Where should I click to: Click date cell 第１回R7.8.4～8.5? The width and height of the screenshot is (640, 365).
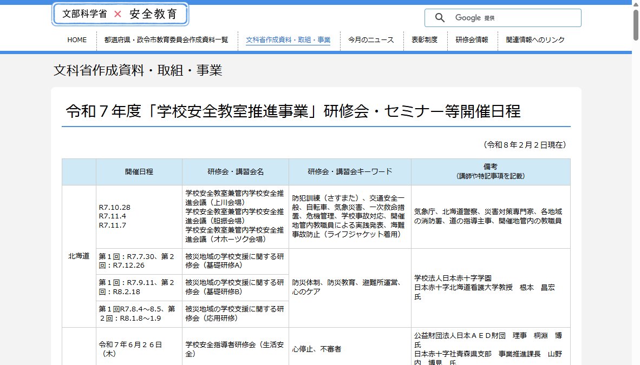click(139, 314)
